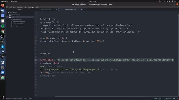Click the Atom icon in the dock
179x100 pixels.
coord(3,78)
